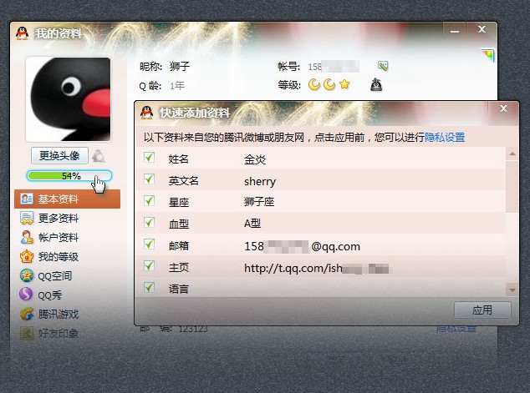Open the QQ秀 tab
The image size is (530, 393).
tap(67, 295)
